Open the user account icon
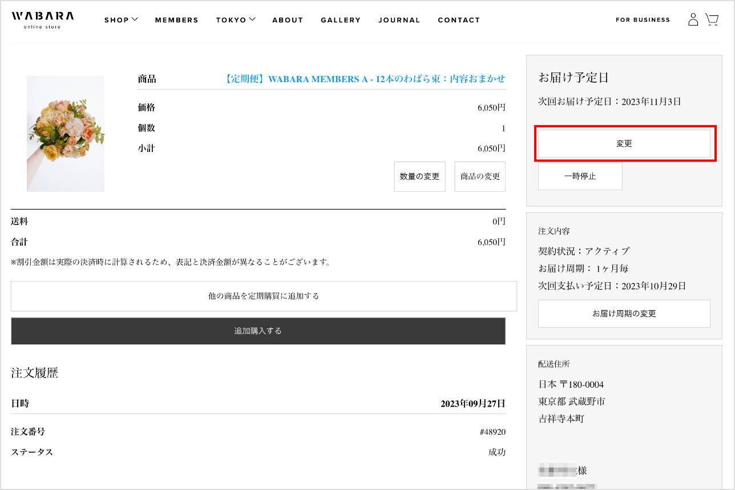The height and width of the screenshot is (490, 735). coord(693,20)
